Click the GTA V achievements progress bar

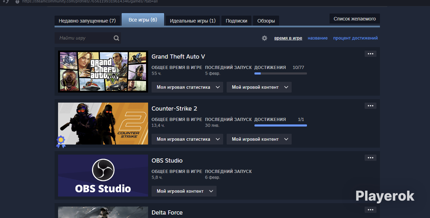click(x=281, y=73)
